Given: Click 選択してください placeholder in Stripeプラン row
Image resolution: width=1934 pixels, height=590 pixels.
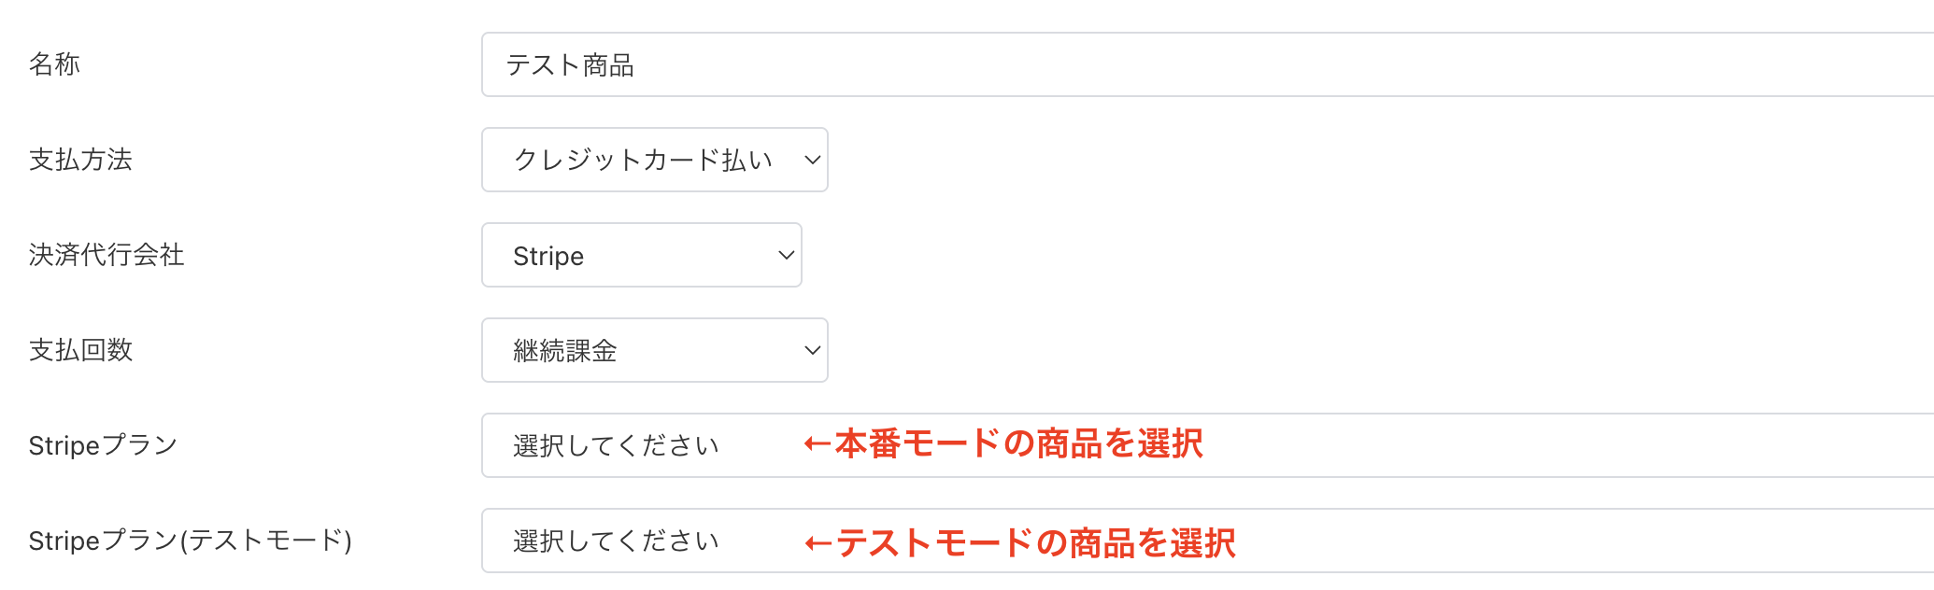Looking at the screenshot, I should point(616,446).
